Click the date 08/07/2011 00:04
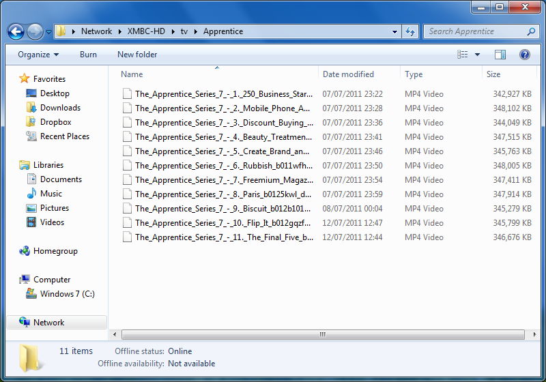Screen dimensions: 546x382 (352, 209)
